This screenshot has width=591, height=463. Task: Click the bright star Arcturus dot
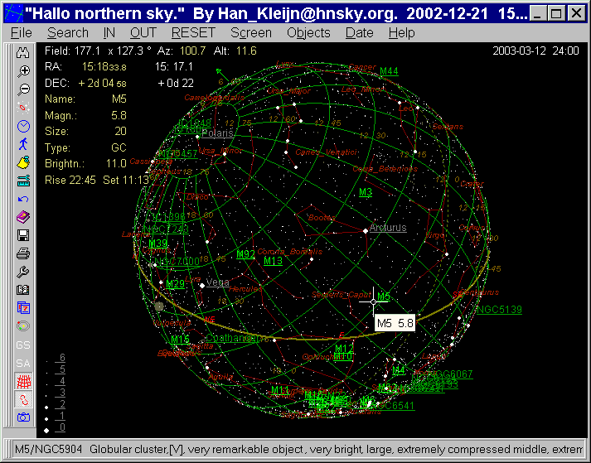(366, 231)
